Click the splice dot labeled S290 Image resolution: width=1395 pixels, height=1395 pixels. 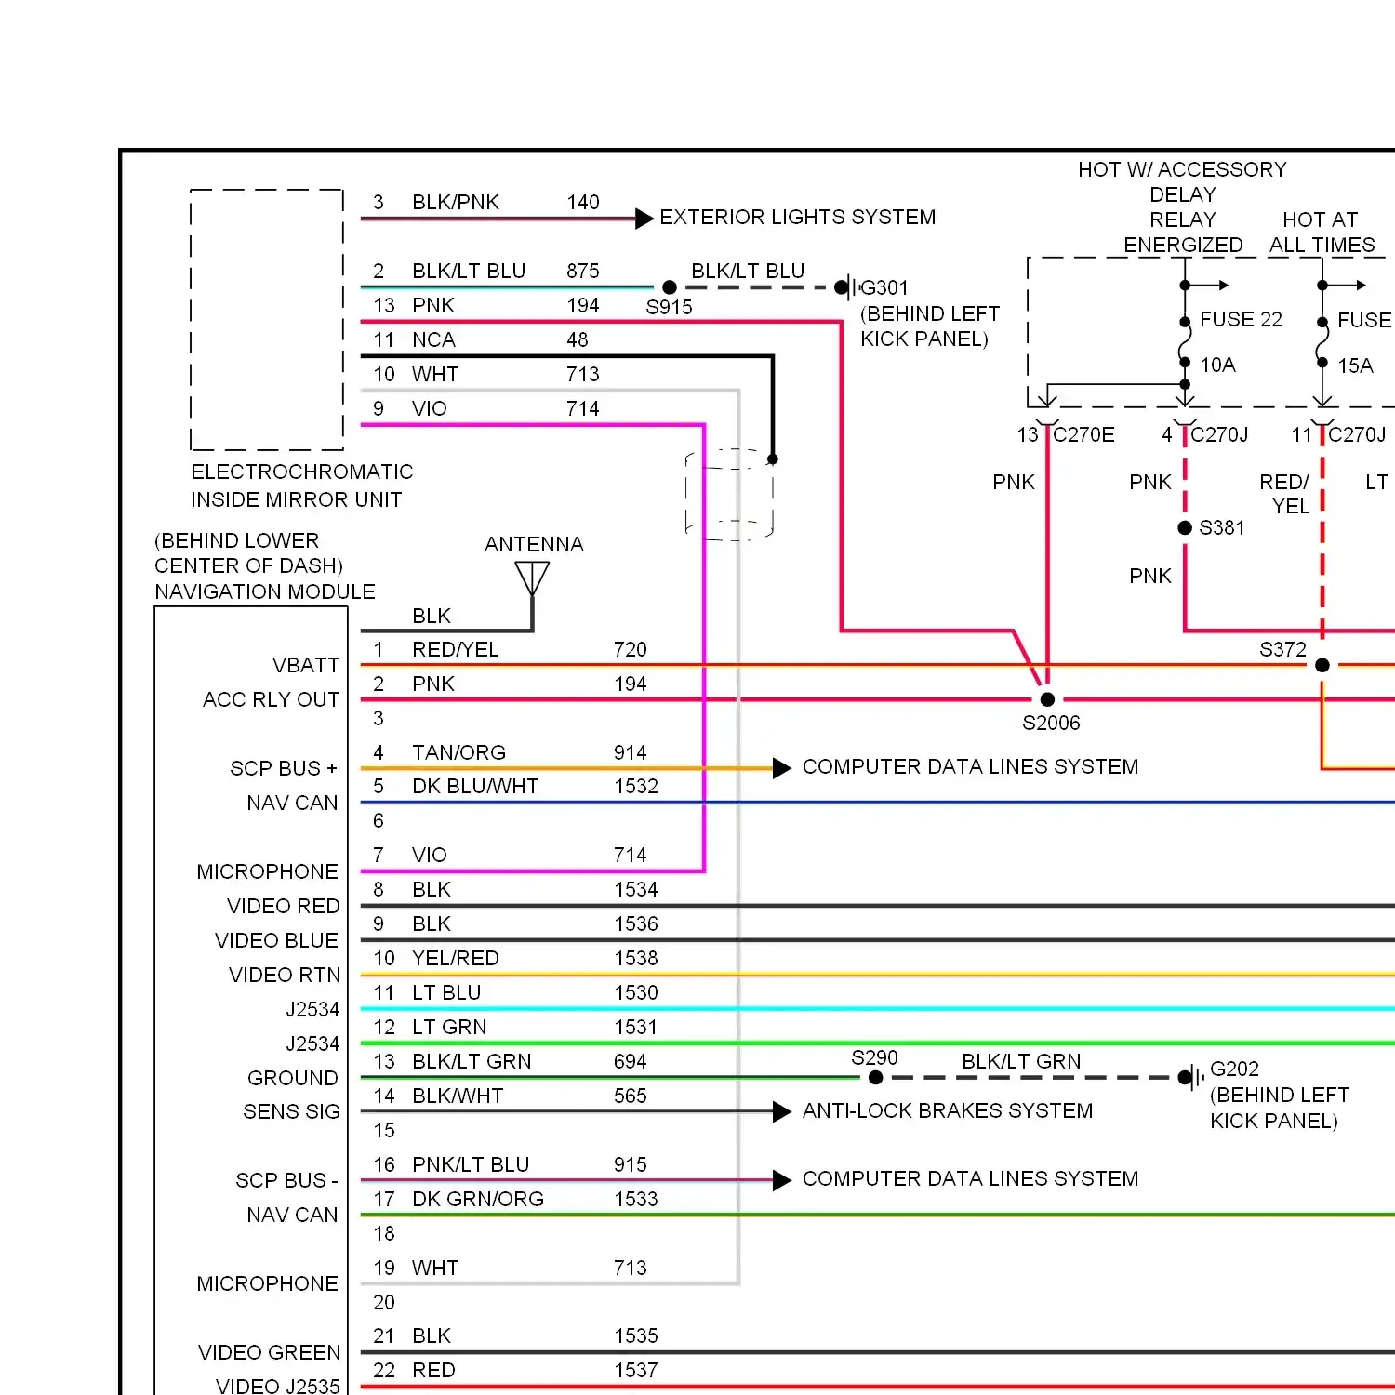tap(875, 1078)
